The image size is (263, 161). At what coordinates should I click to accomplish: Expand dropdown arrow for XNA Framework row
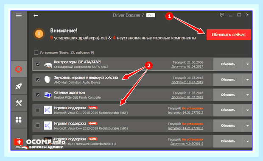pyautogui.click(x=248, y=141)
